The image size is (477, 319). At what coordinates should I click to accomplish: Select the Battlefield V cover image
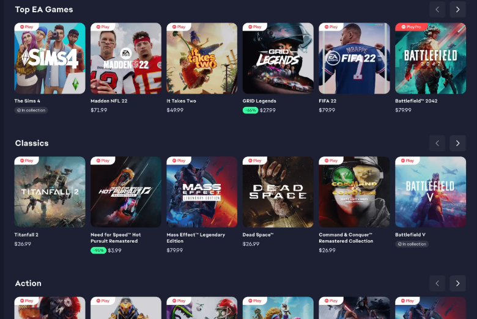click(x=431, y=192)
